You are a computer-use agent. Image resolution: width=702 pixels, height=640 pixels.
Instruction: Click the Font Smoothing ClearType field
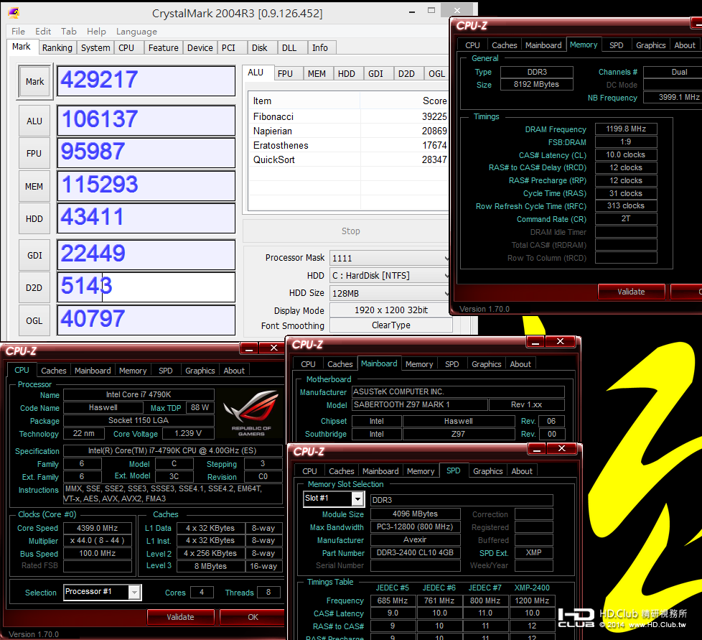click(x=391, y=325)
